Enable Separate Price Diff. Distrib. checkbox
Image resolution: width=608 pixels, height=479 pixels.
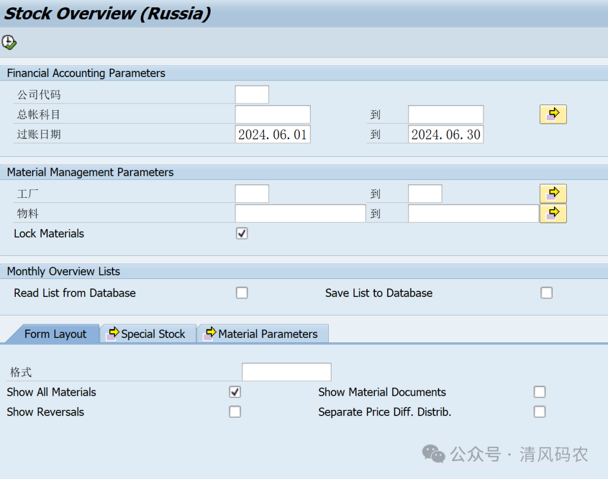click(x=539, y=412)
